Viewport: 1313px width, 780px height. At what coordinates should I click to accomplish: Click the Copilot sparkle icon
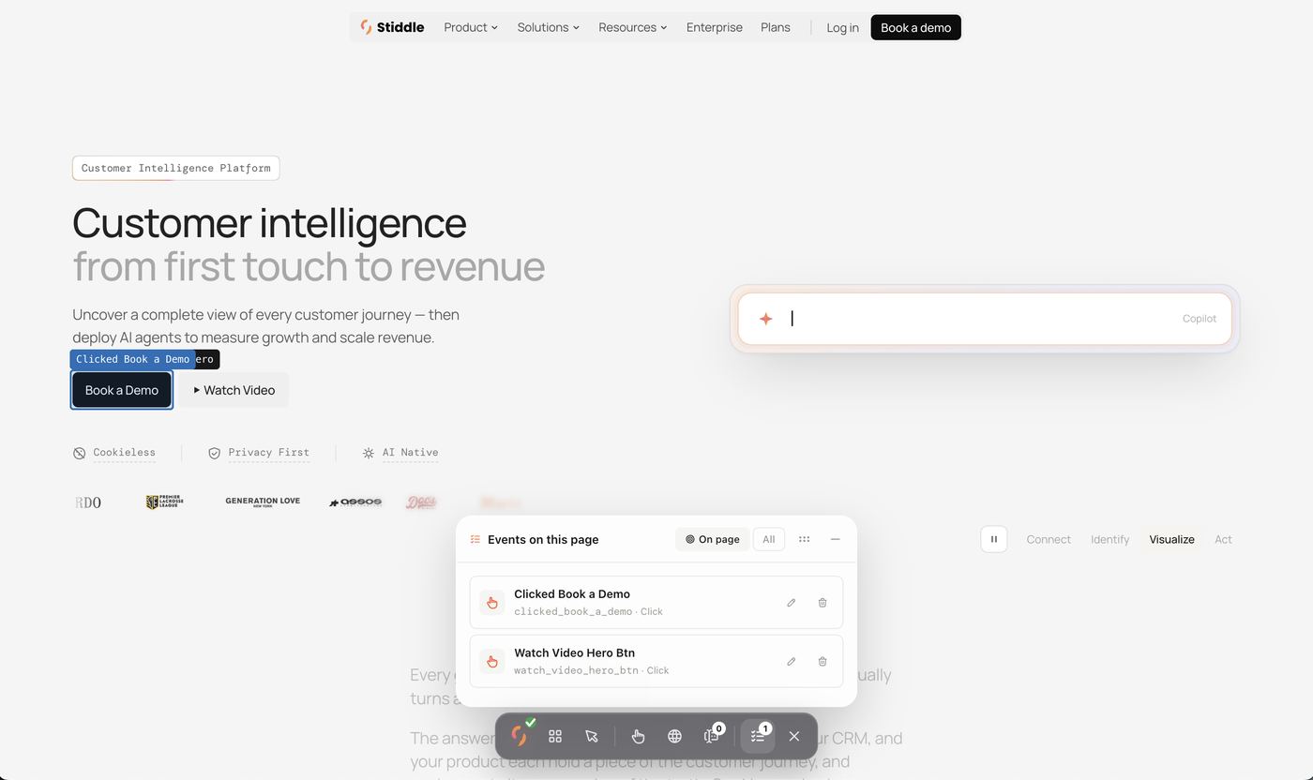pyautogui.click(x=765, y=319)
